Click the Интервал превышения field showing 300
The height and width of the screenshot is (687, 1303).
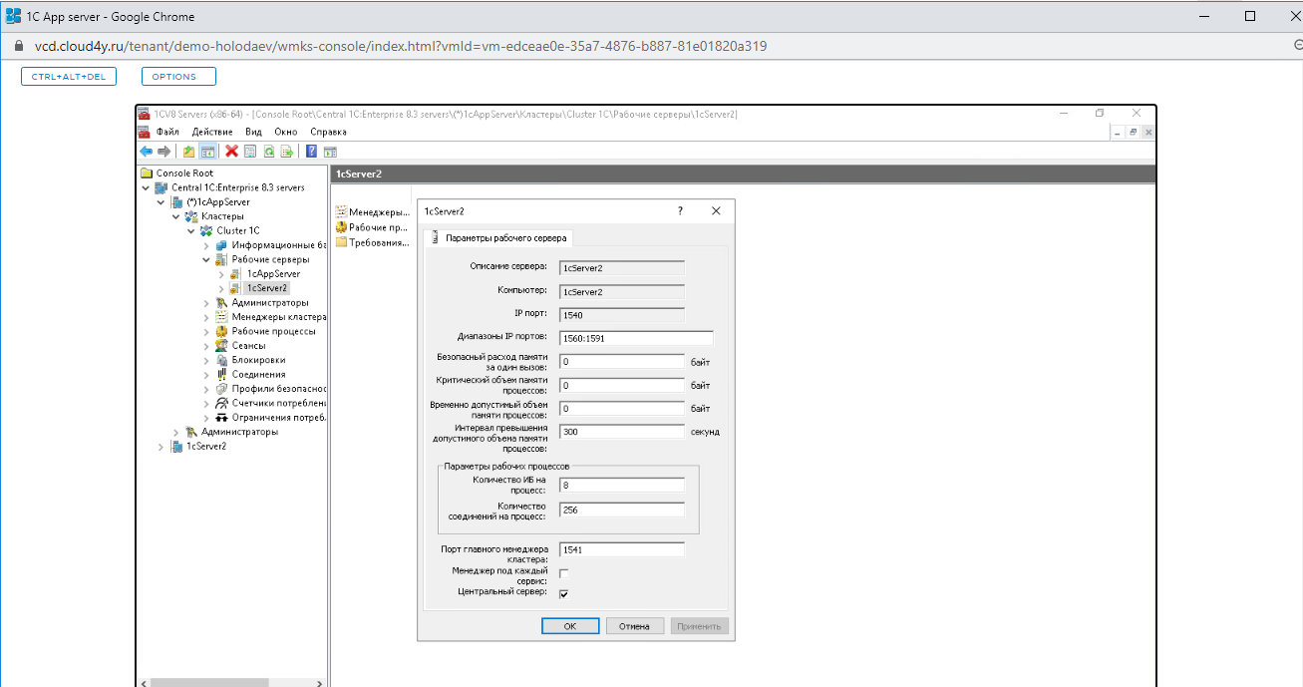[622, 432]
